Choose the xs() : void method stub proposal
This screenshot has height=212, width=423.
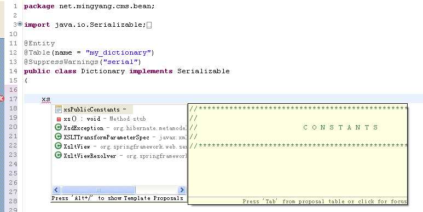pos(105,119)
